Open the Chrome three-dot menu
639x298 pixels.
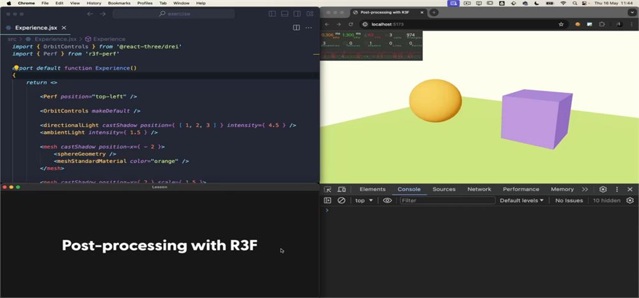(x=631, y=24)
